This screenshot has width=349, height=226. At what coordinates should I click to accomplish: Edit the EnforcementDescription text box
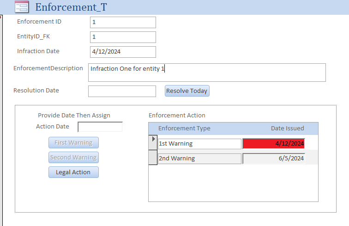pyautogui.click(x=207, y=73)
